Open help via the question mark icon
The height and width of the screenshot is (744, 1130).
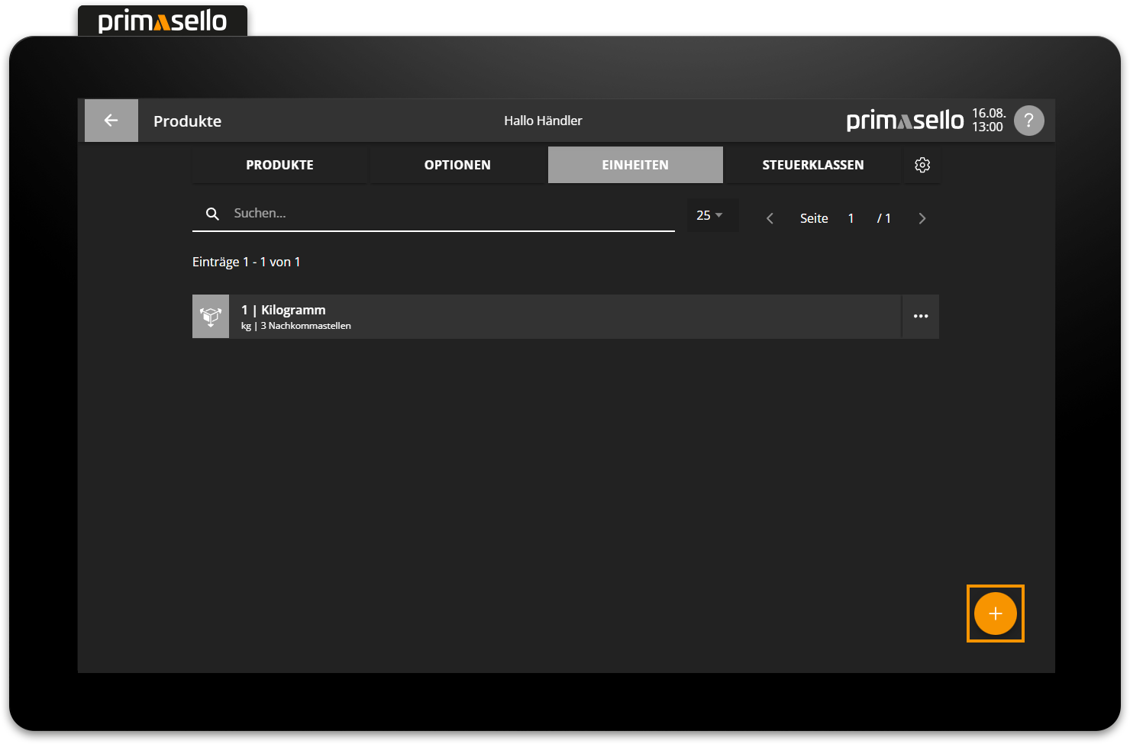click(x=1028, y=121)
